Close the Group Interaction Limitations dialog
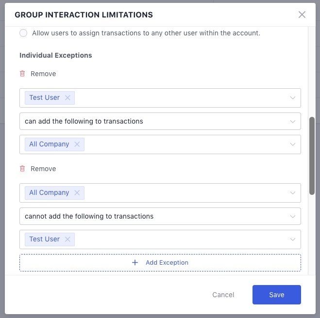The height and width of the screenshot is (318, 320). [302, 15]
